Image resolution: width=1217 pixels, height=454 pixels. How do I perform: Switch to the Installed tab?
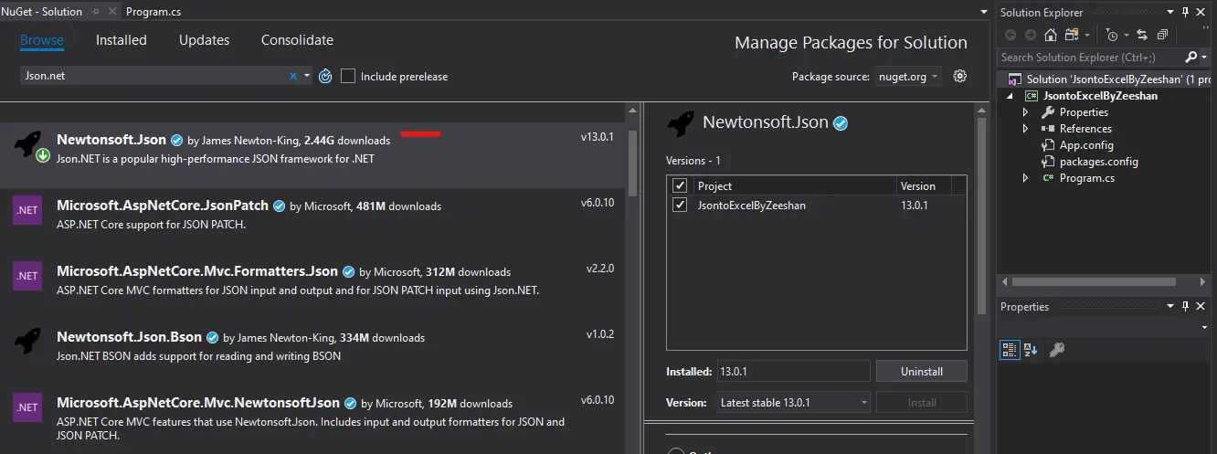tap(122, 40)
